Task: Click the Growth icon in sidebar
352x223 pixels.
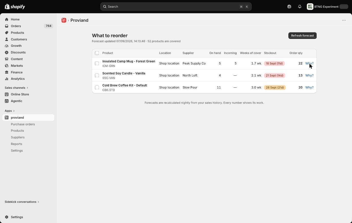Action: click(7, 46)
